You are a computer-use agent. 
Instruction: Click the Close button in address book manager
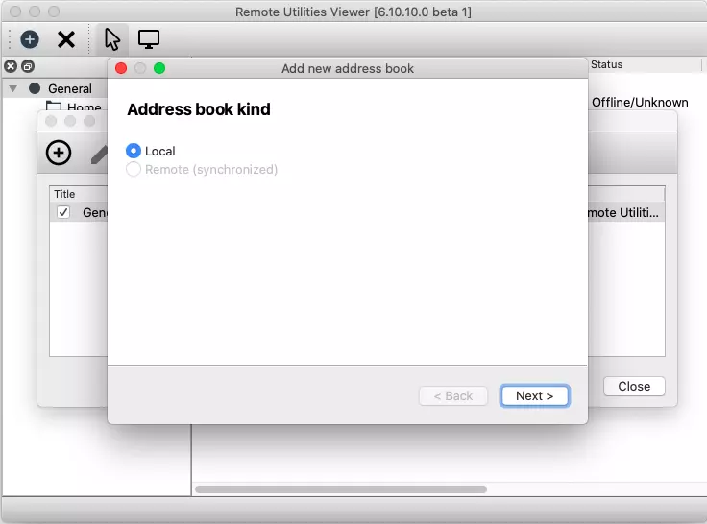[x=634, y=386]
